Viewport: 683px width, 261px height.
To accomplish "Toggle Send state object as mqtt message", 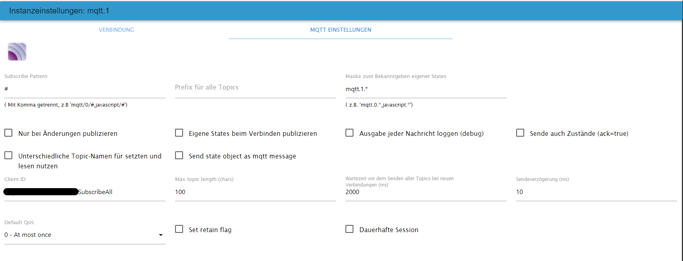I will 179,156.
